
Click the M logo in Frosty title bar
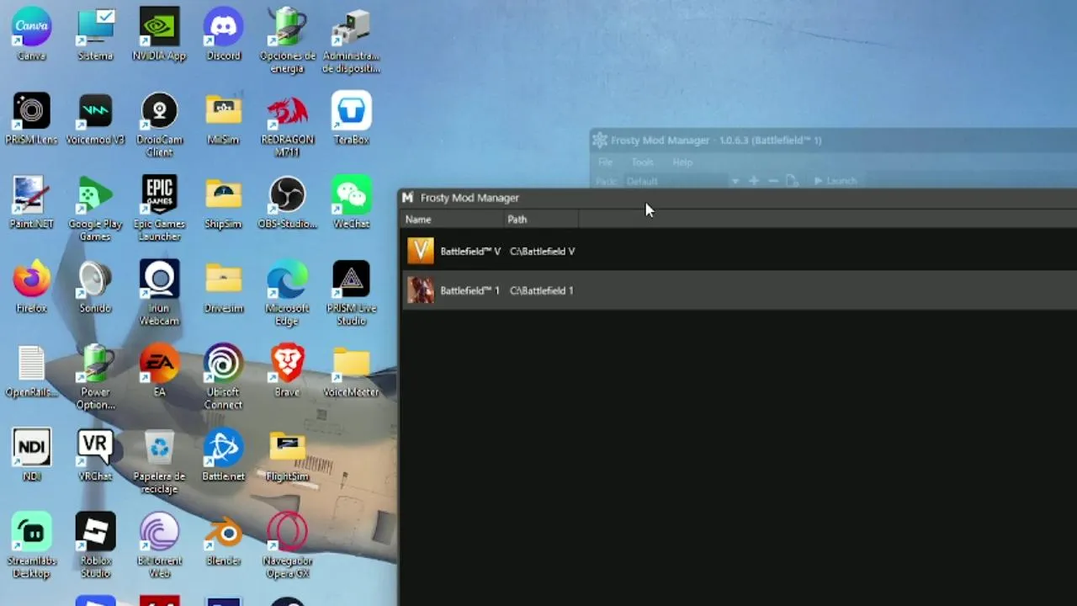(x=408, y=198)
